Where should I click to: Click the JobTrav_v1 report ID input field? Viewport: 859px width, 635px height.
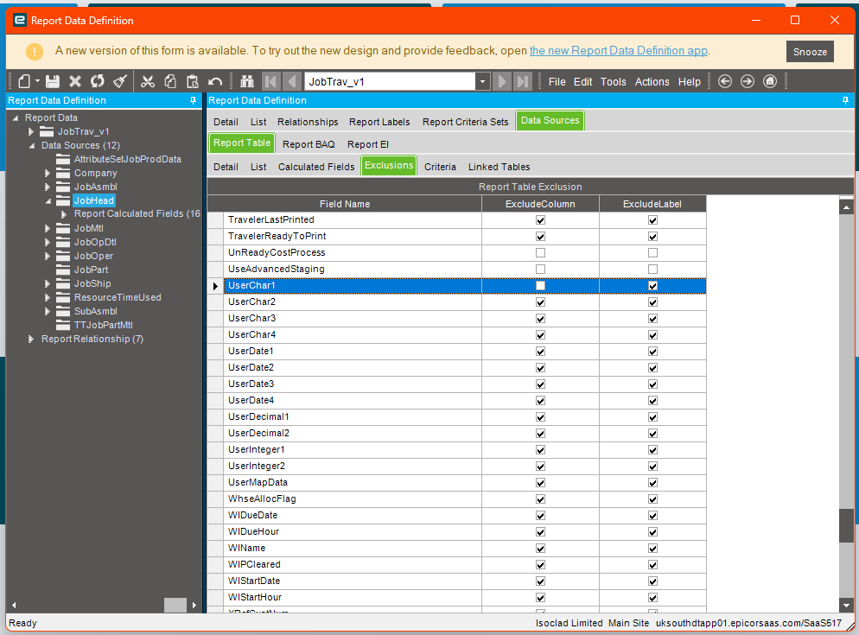click(x=390, y=81)
